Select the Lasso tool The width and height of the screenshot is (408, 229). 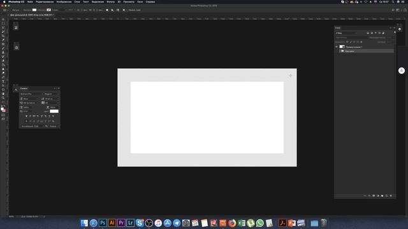pyautogui.click(x=3, y=27)
